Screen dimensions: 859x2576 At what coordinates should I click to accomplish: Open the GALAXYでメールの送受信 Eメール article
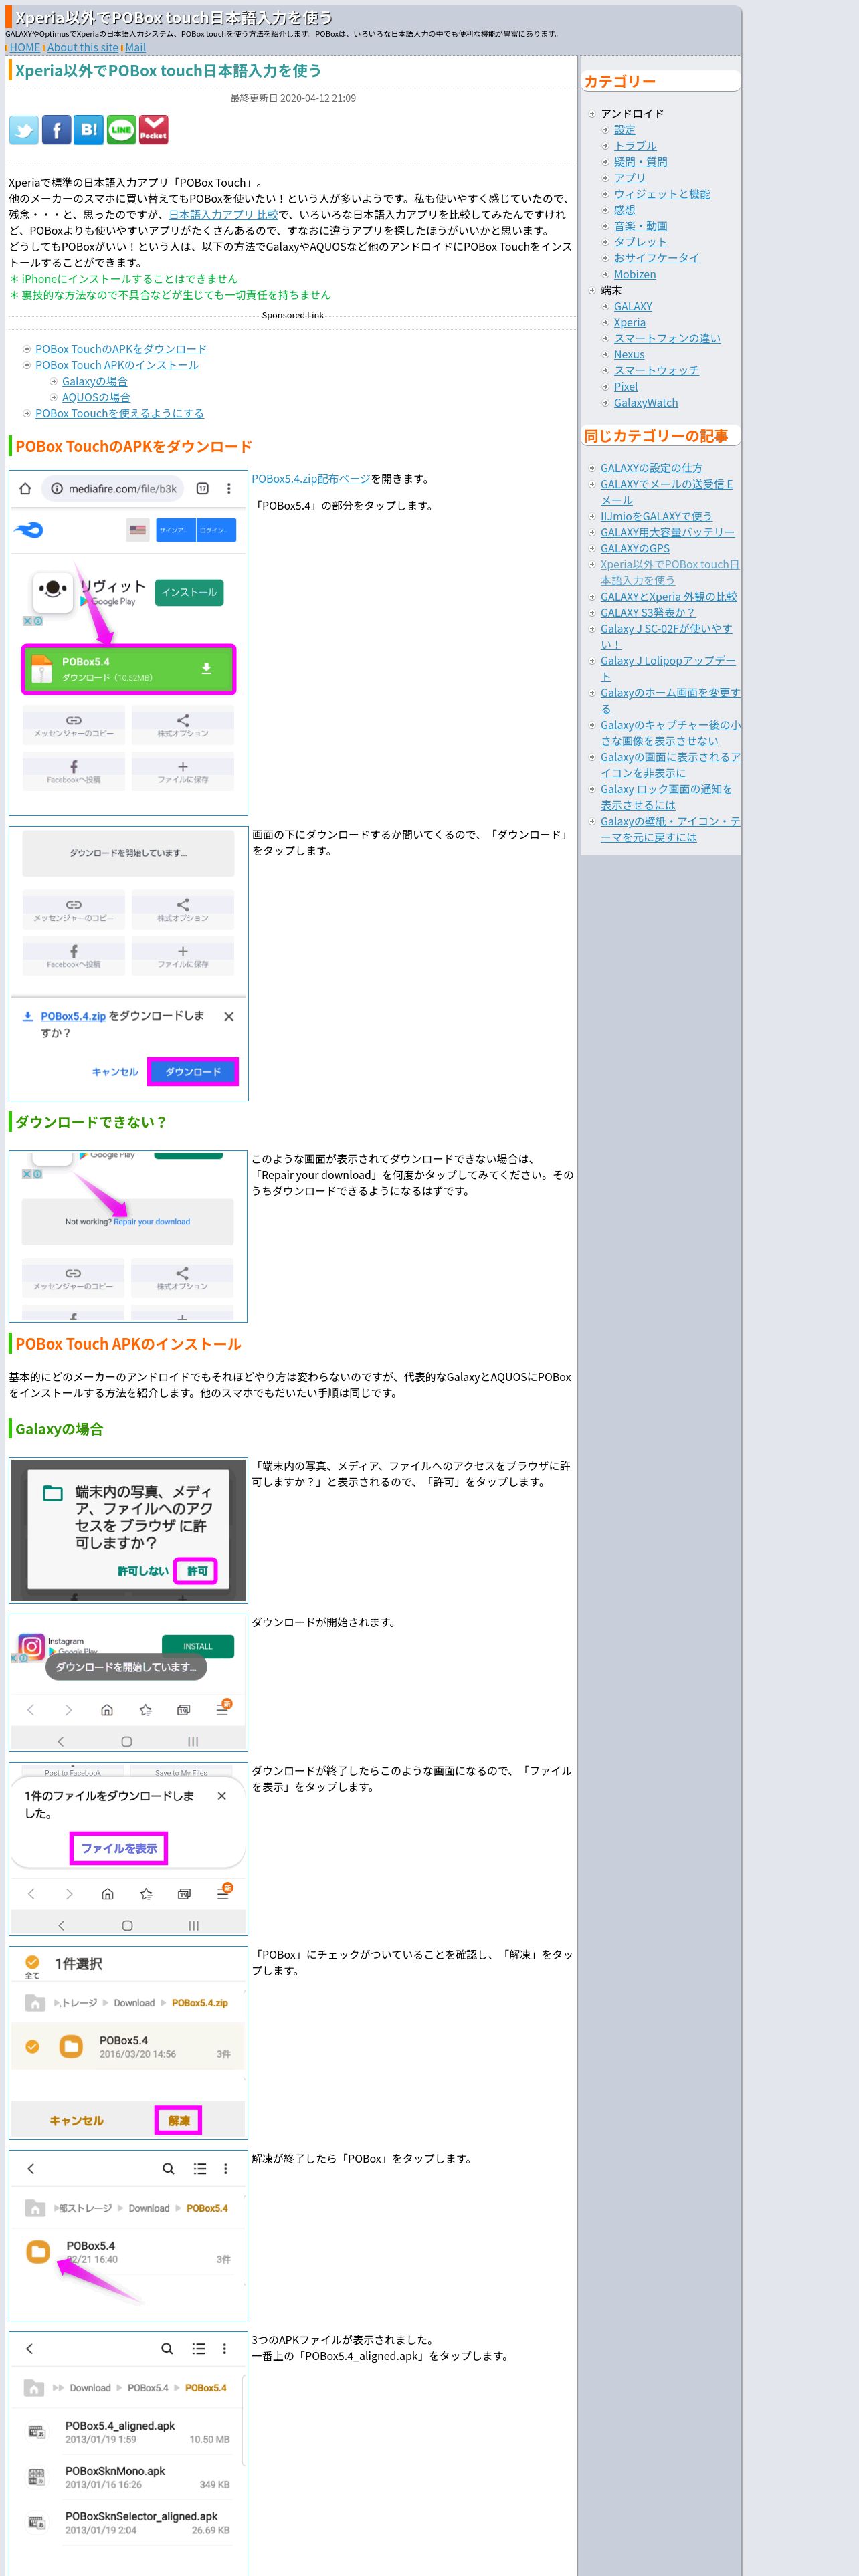click(666, 492)
